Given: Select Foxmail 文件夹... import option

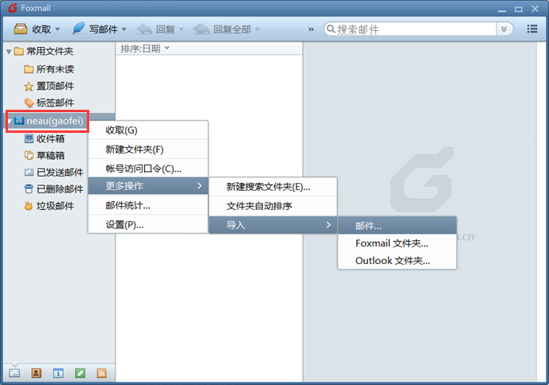Looking at the screenshot, I should tap(397, 243).
